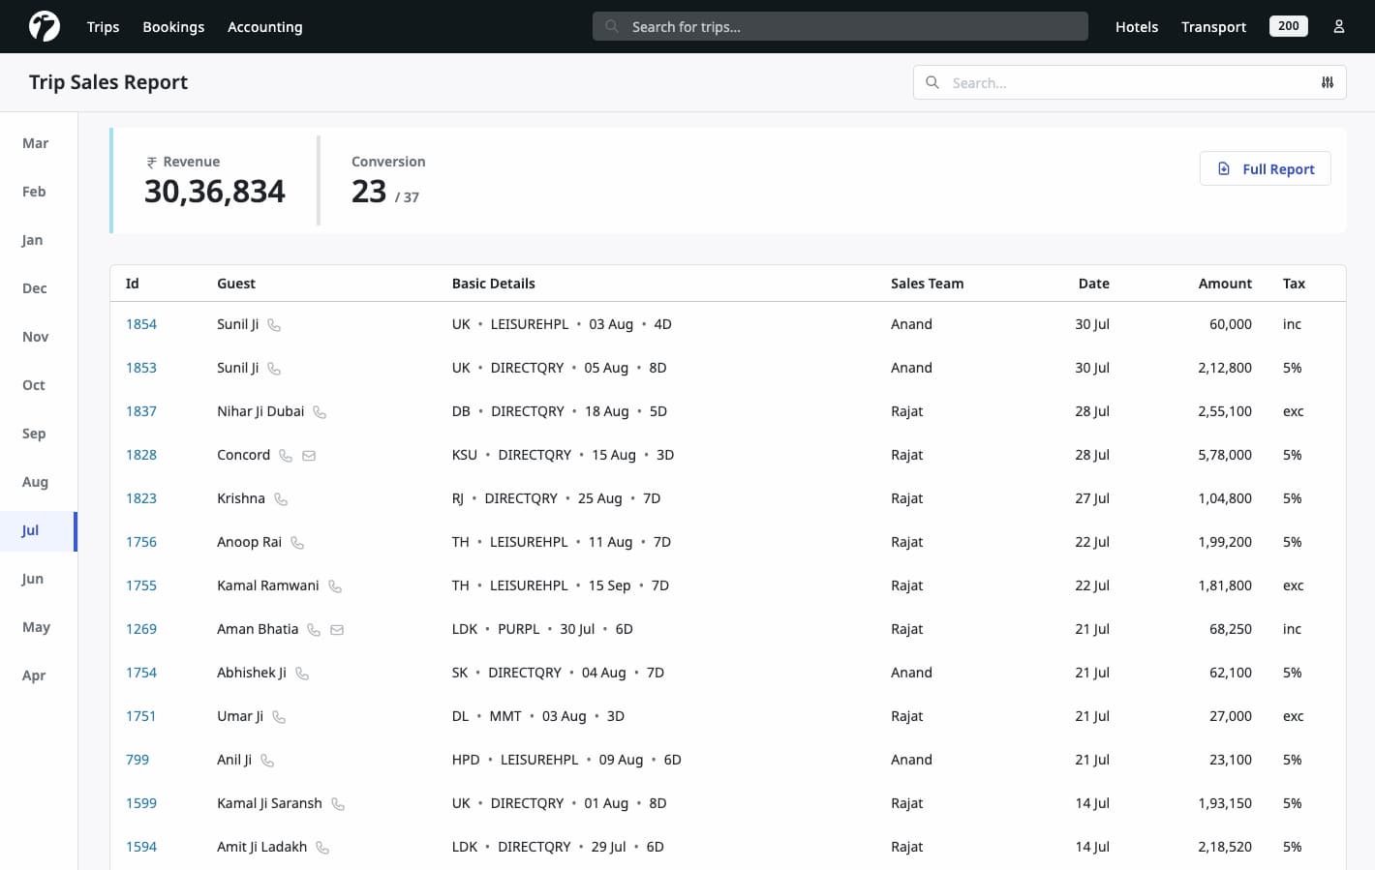Click the email icon next to Aman Bhatia

(x=337, y=629)
